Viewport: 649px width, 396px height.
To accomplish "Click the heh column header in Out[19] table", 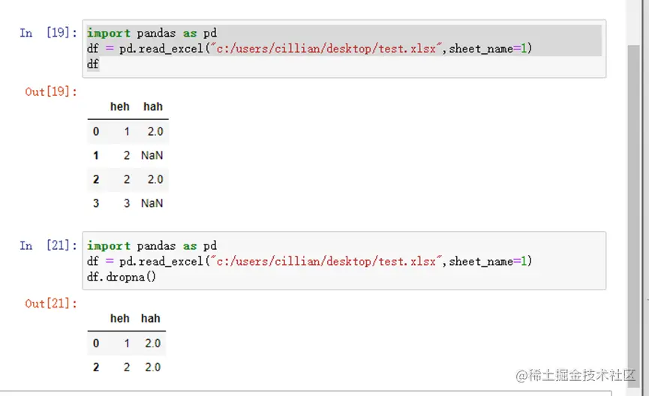I will pyautogui.click(x=119, y=106).
